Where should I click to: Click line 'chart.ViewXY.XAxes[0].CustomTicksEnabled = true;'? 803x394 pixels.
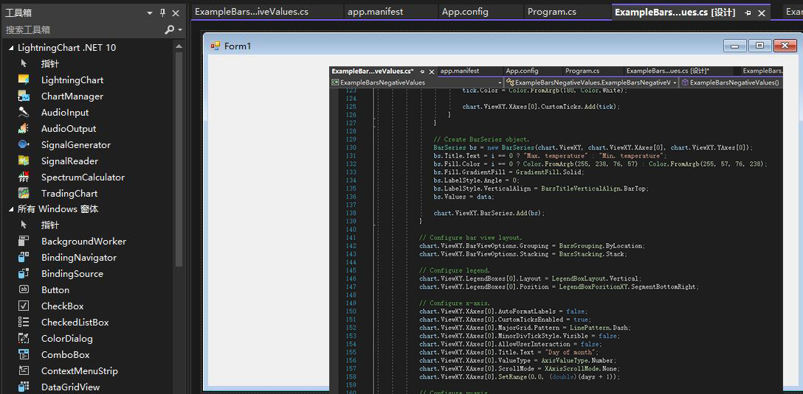point(503,320)
